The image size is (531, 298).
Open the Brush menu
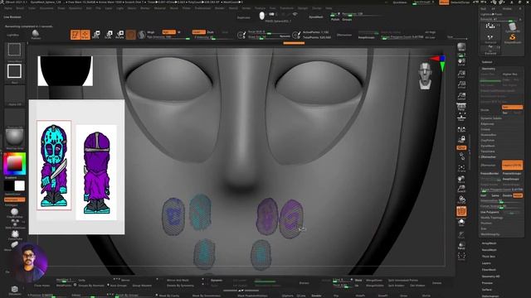[x=20, y=8]
